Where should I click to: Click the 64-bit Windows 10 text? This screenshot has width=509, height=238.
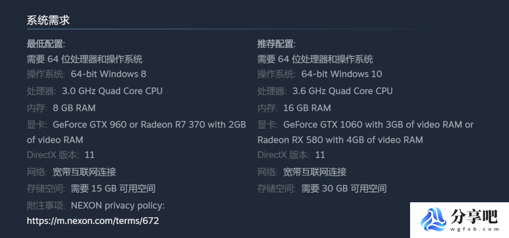click(341, 74)
